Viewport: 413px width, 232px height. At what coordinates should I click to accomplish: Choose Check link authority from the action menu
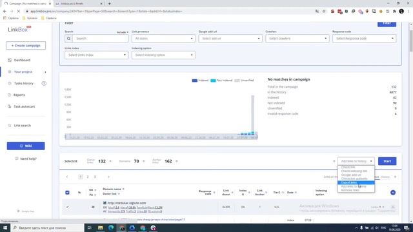click(356, 179)
